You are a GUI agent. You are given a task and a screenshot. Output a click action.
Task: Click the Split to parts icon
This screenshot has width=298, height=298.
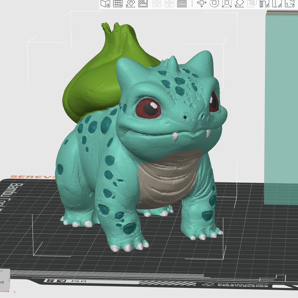[x=169, y=4]
